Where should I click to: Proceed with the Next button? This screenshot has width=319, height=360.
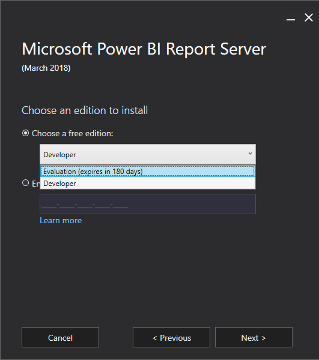[254, 337]
